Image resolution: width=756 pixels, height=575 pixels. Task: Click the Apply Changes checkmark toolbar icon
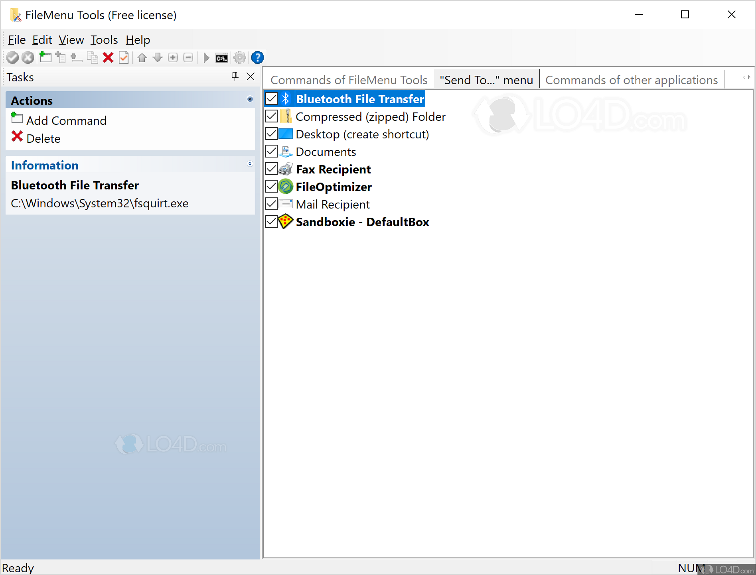point(12,57)
